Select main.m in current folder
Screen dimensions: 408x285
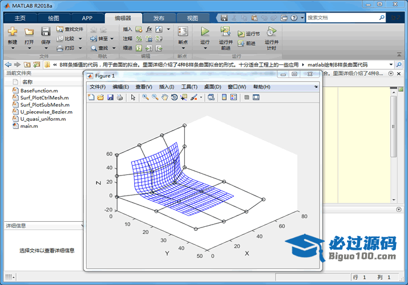(29, 126)
